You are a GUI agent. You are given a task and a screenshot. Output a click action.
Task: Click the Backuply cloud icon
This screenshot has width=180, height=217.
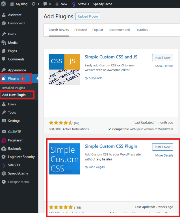click(4, 149)
